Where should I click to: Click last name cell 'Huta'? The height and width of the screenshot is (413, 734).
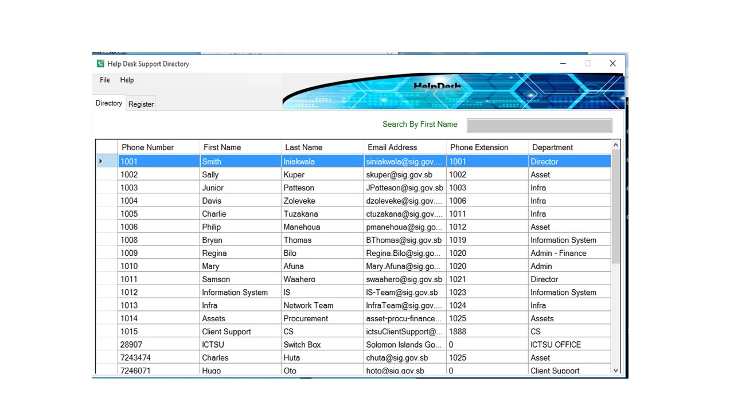point(322,358)
